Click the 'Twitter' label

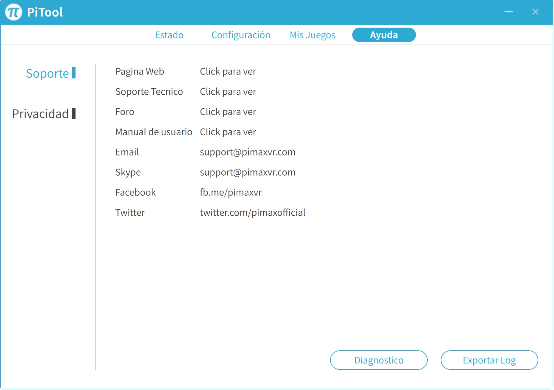tap(130, 213)
